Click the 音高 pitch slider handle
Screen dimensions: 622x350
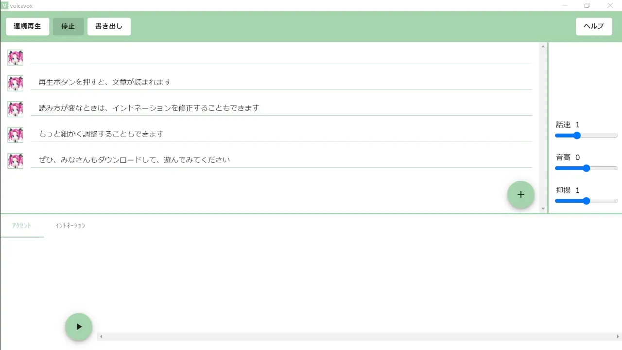coord(586,168)
